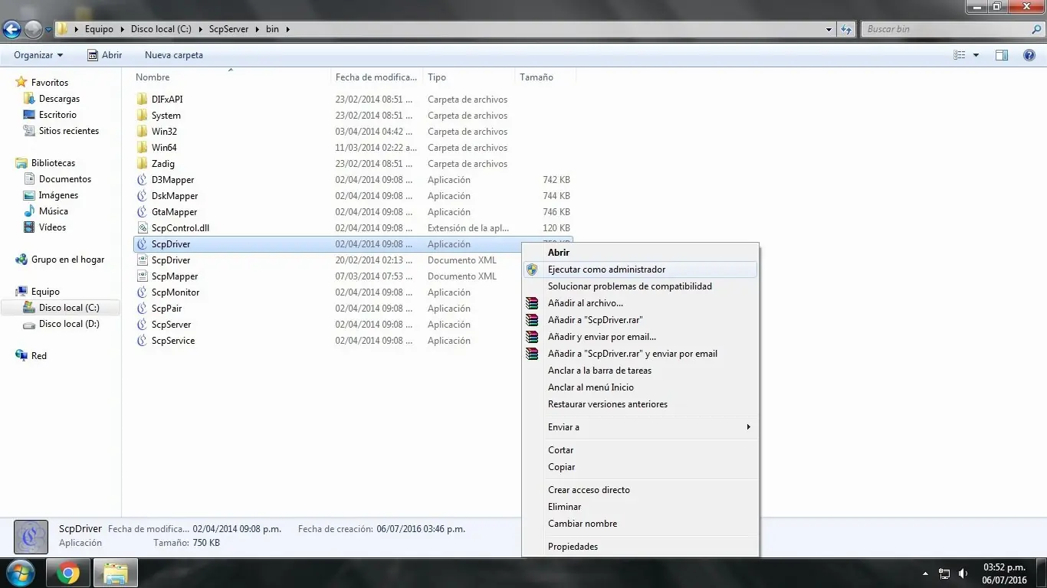Open the Organizar dropdown menu
This screenshot has height=588, width=1047.
38,55
